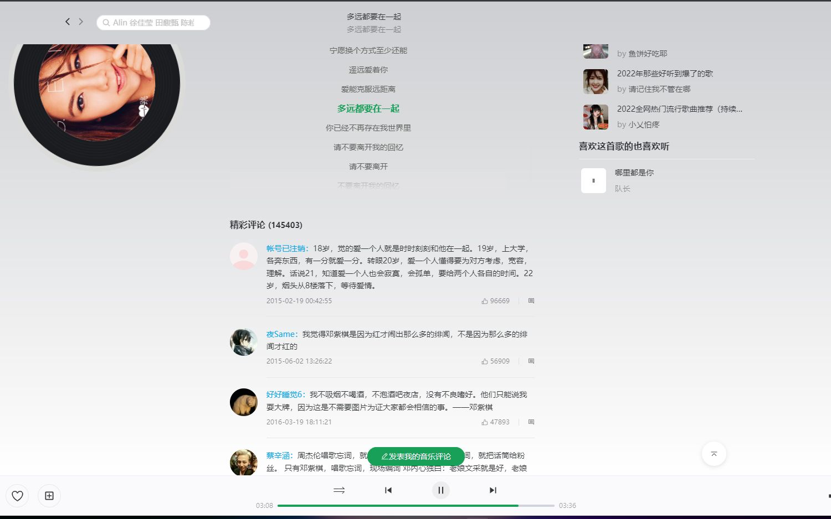Click timestamp 2016-03-19 18:11:21

(299, 422)
